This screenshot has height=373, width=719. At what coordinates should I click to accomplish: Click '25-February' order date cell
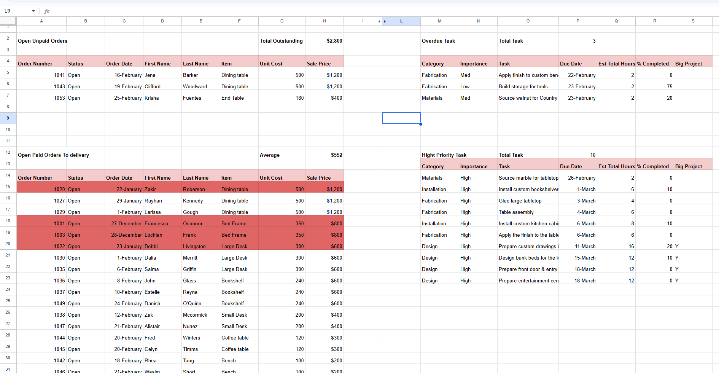click(x=124, y=96)
